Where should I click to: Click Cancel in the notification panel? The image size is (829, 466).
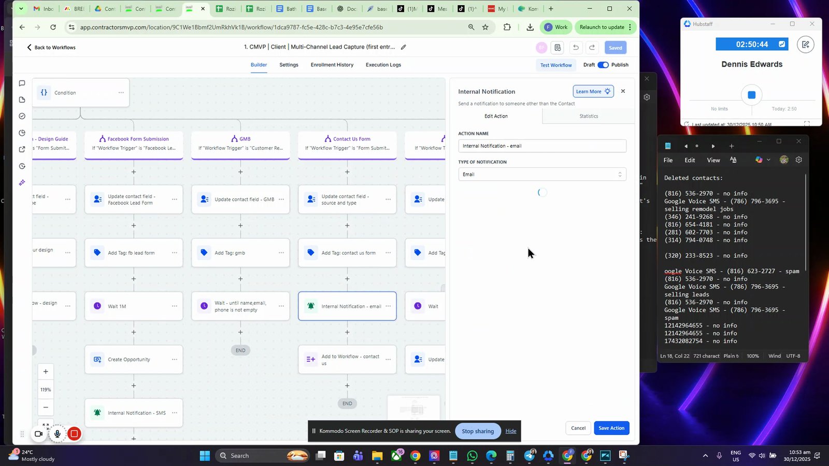pos(578,428)
